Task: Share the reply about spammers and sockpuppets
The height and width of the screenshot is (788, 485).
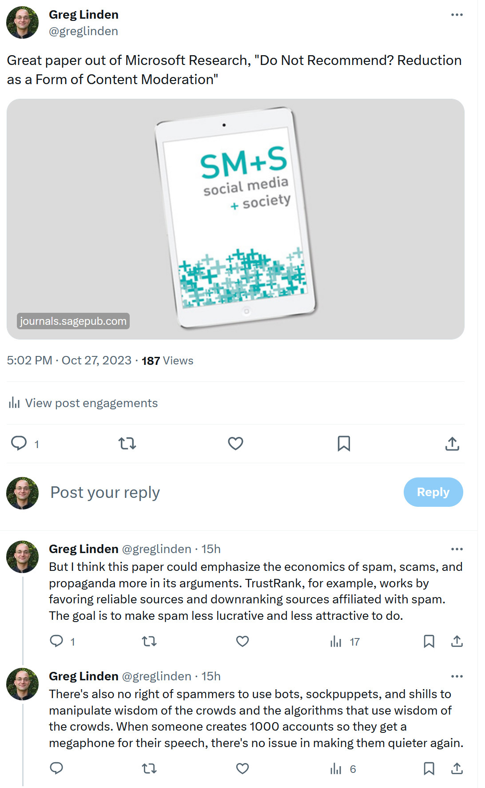Action: tap(457, 768)
